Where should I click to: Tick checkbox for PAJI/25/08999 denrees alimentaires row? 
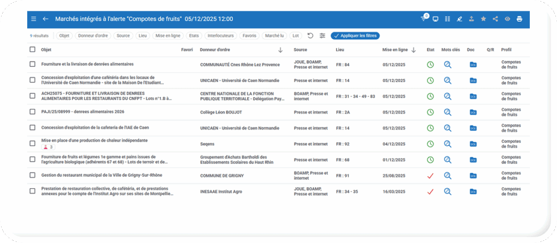(33, 112)
